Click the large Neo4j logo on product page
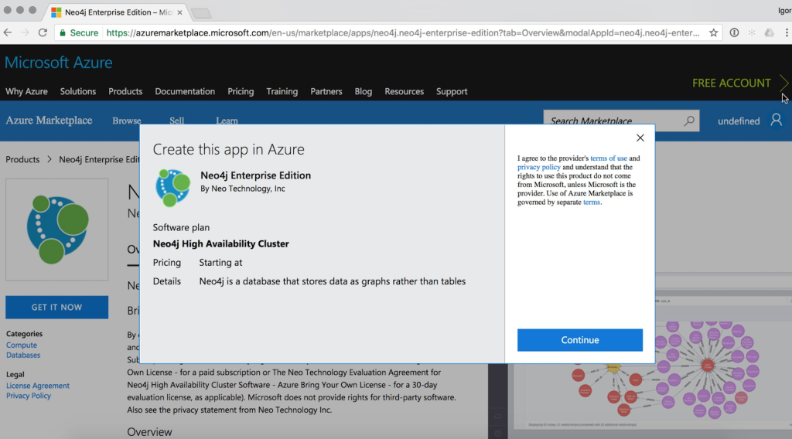The image size is (792, 439). coord(57,230)
